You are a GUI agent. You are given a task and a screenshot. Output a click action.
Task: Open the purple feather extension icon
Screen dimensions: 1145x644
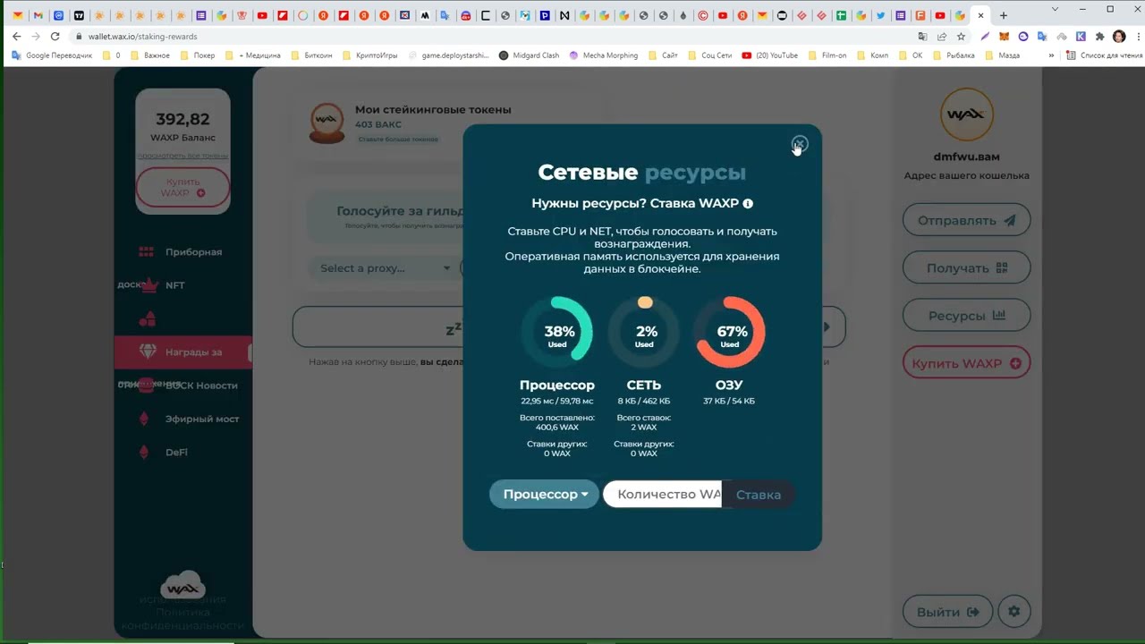coord(985,37)
